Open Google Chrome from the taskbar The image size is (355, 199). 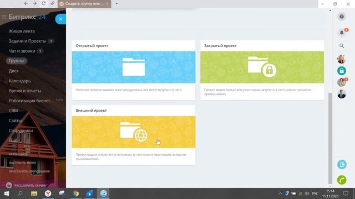pos(76,193)
